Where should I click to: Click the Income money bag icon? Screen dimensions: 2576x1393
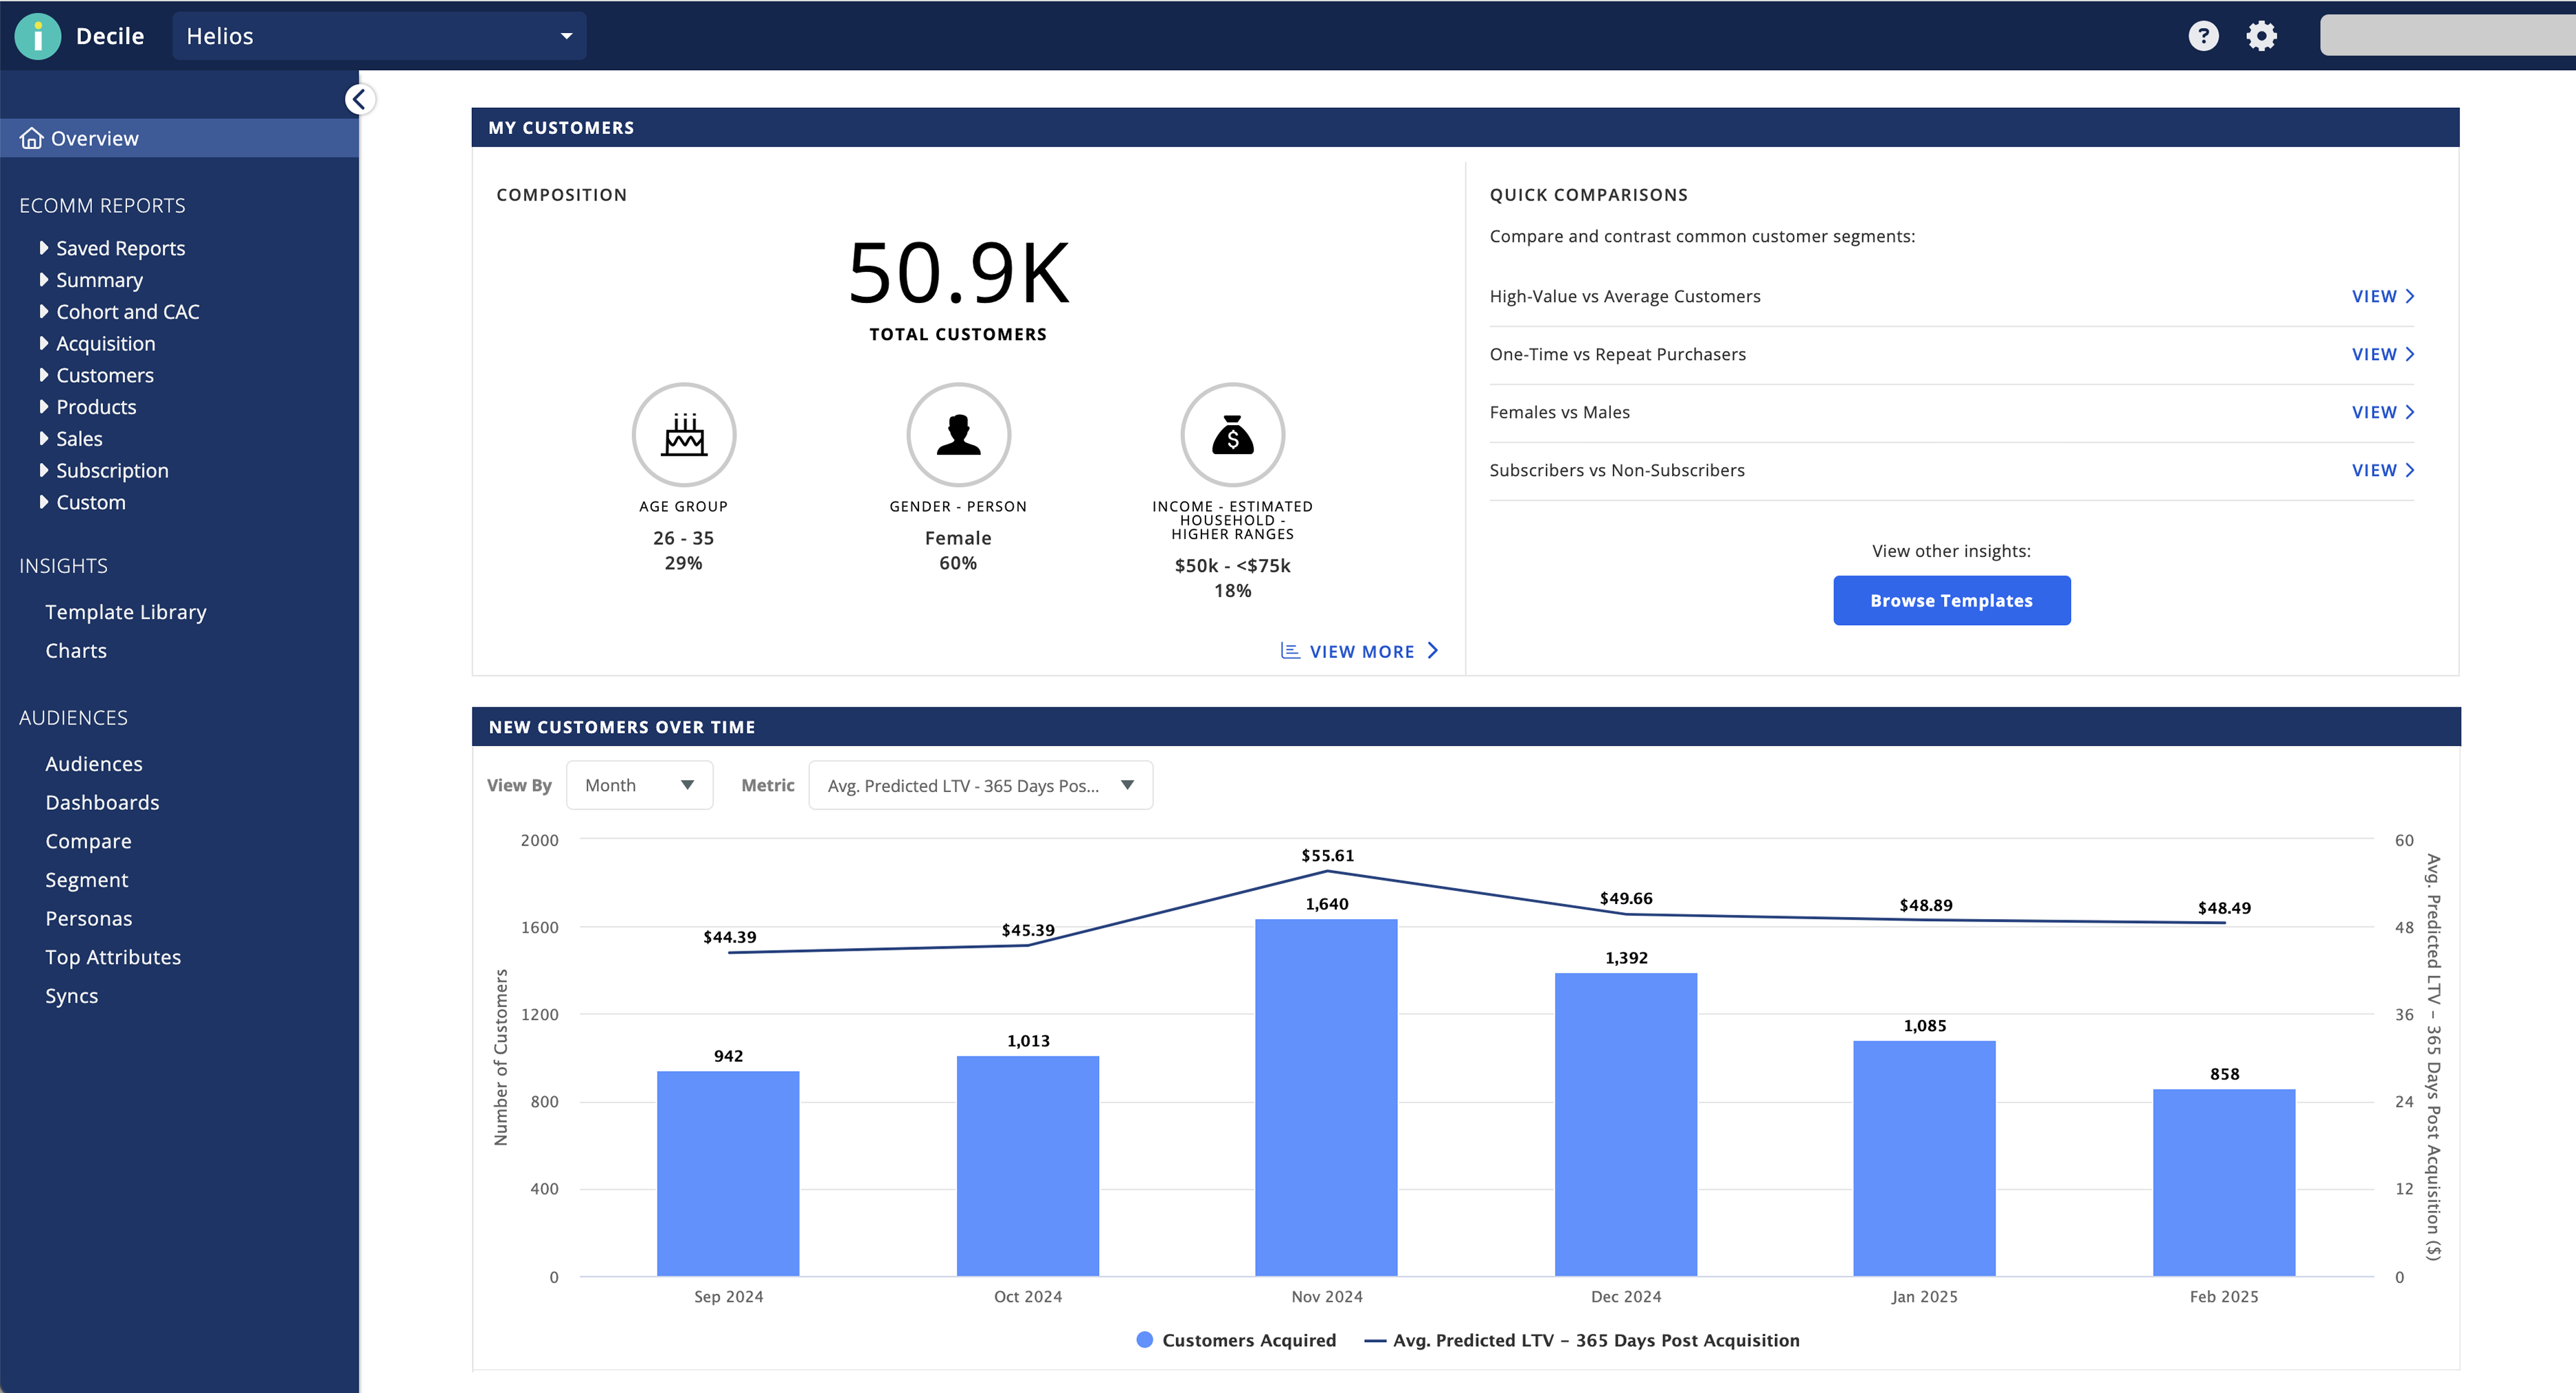pos(1233,434)
